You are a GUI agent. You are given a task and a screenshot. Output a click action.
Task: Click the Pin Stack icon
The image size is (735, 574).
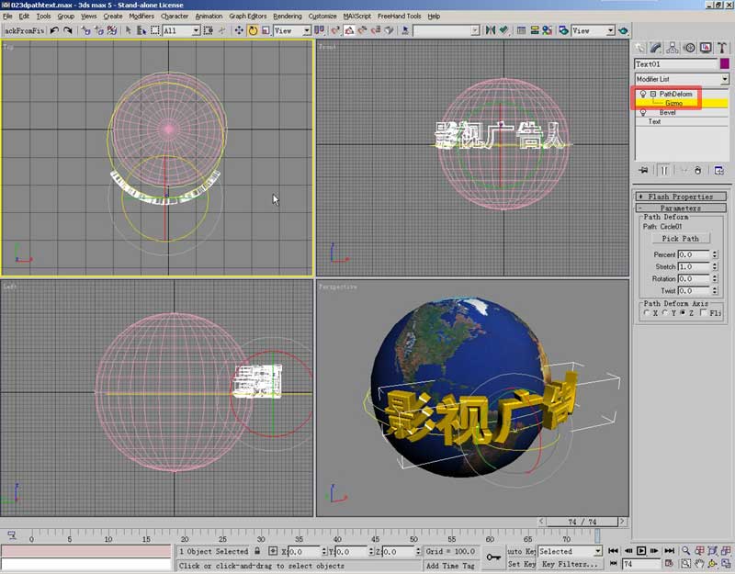[642, 170]
